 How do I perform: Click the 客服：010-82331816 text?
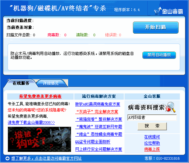click(162, 158)
